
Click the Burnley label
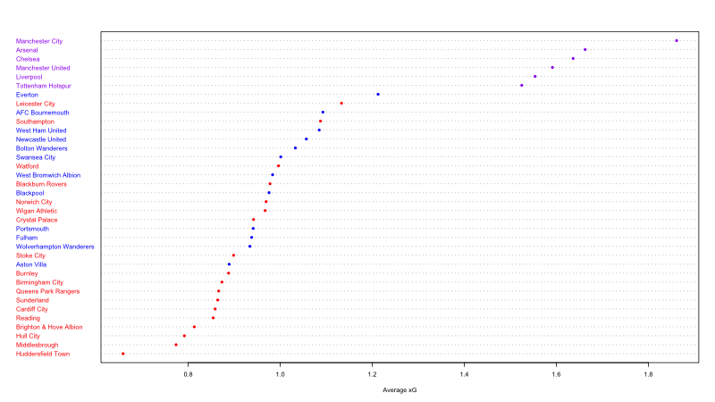[27, 273]
